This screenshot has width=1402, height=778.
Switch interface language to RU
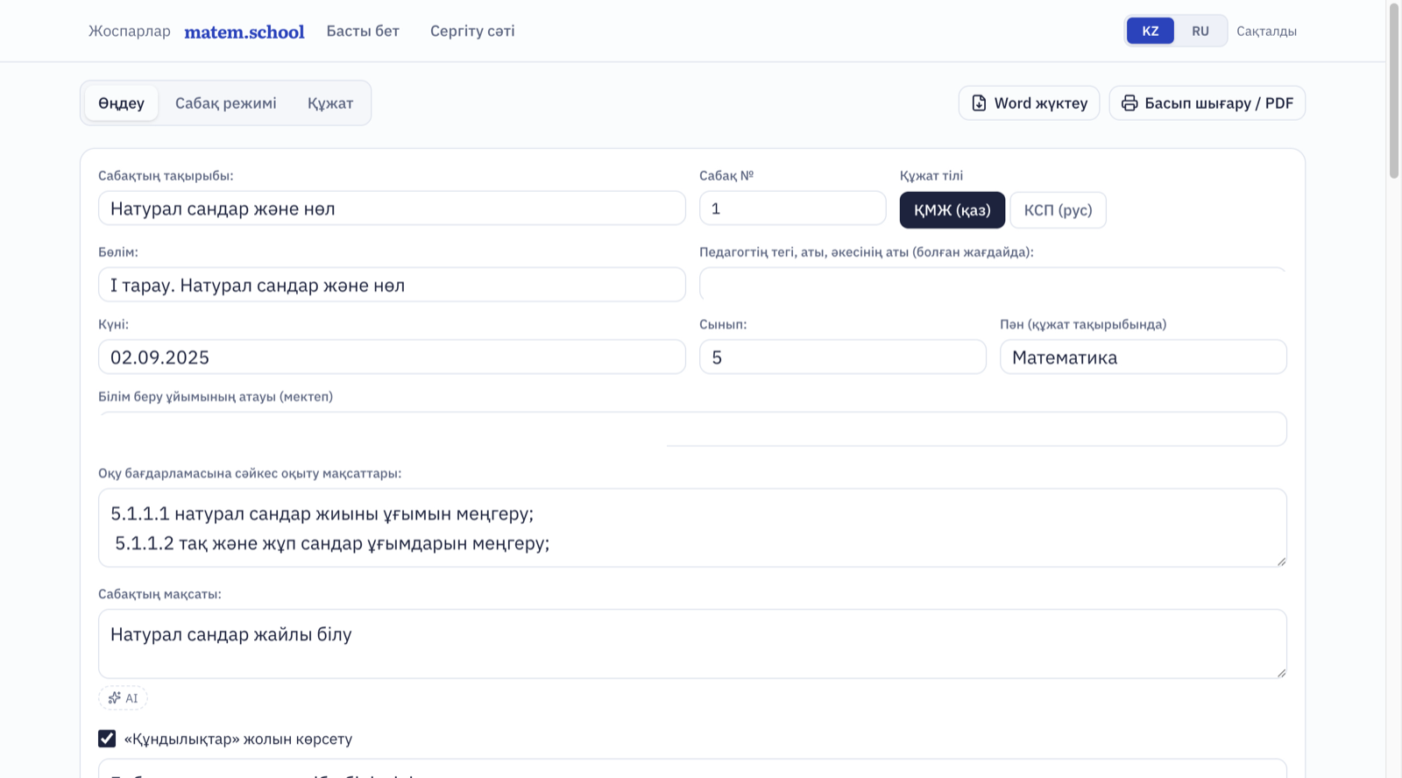click(1200, 31)
